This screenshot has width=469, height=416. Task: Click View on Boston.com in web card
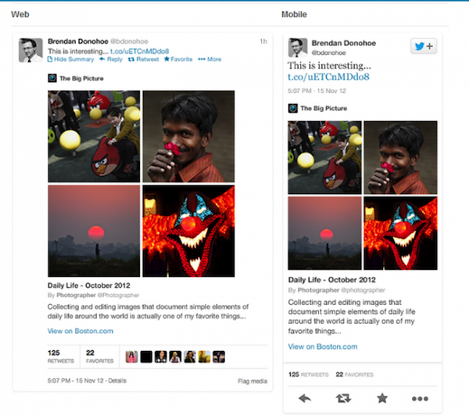81,331
